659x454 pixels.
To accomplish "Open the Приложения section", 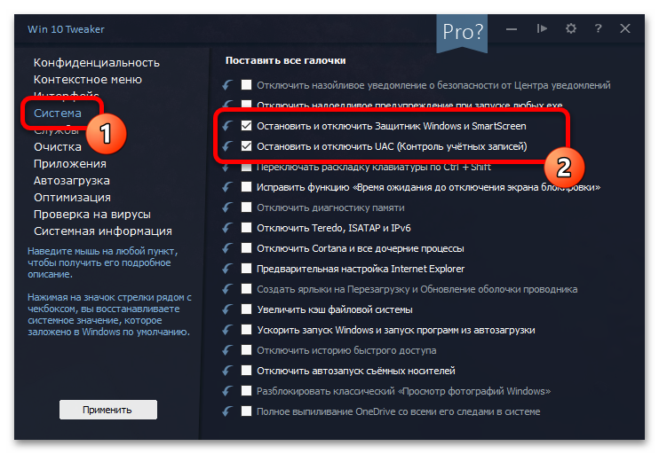I will pos(70,164).
